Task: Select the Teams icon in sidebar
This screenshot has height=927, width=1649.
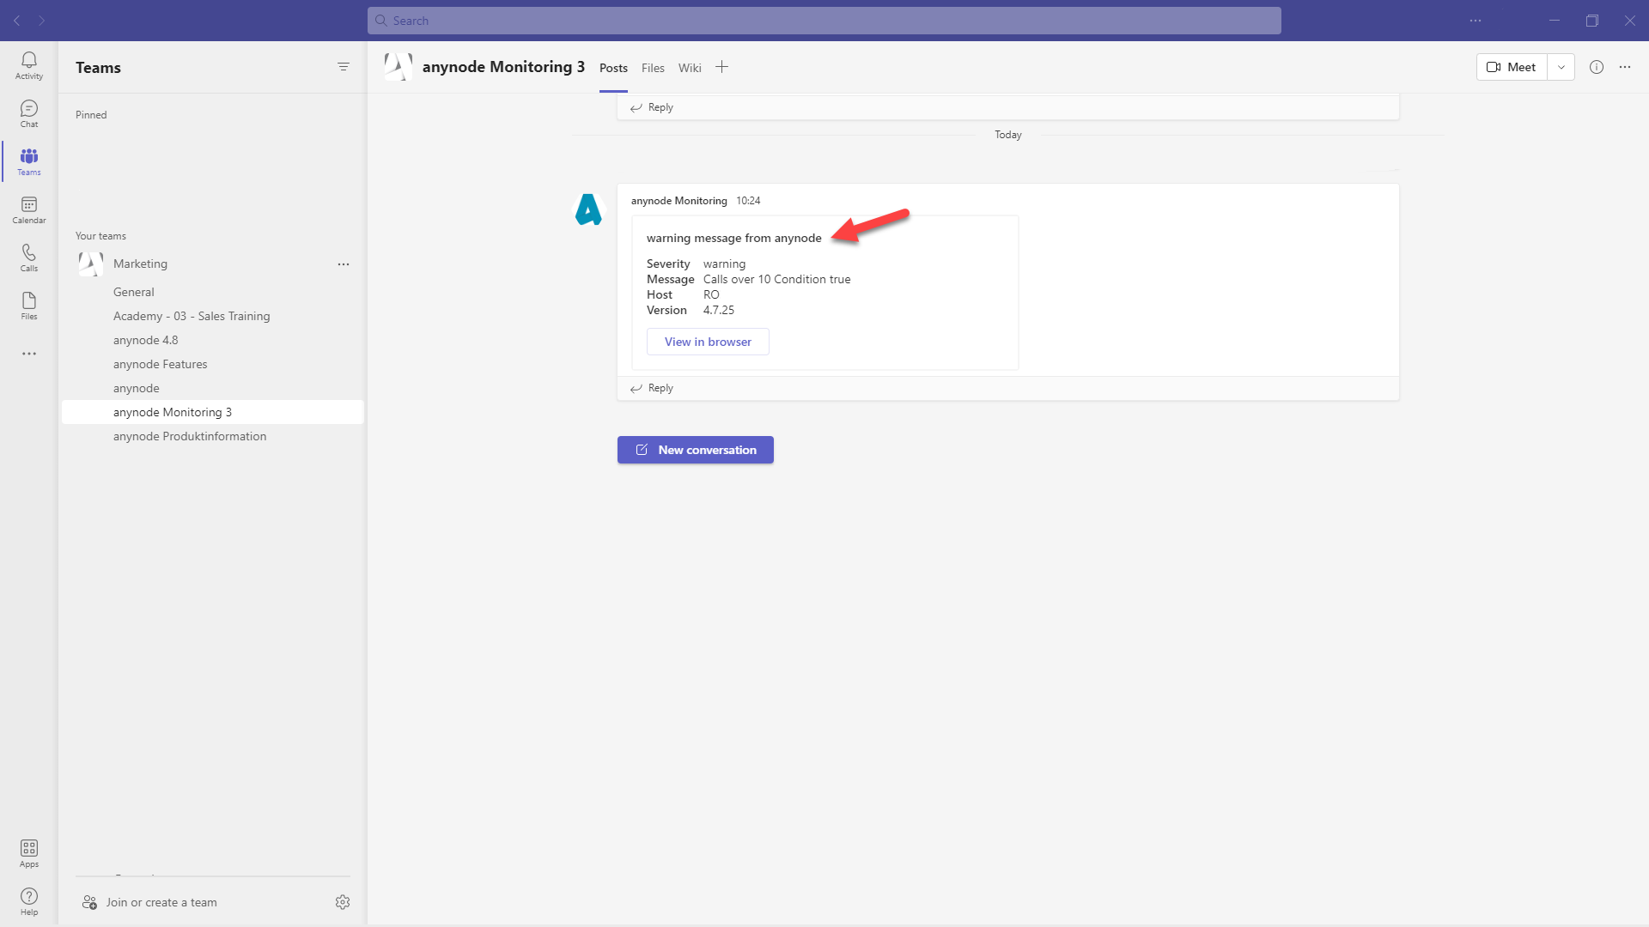Action: [x=29, y=161]
